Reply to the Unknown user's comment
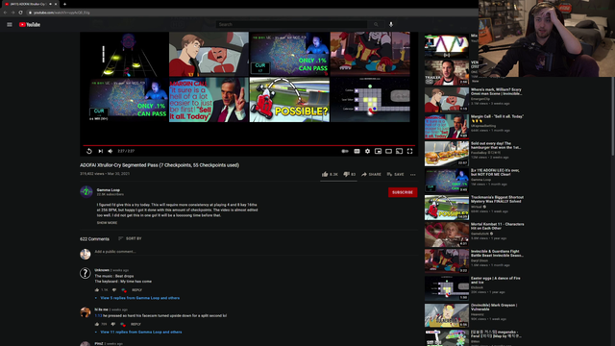 [136, 290]
